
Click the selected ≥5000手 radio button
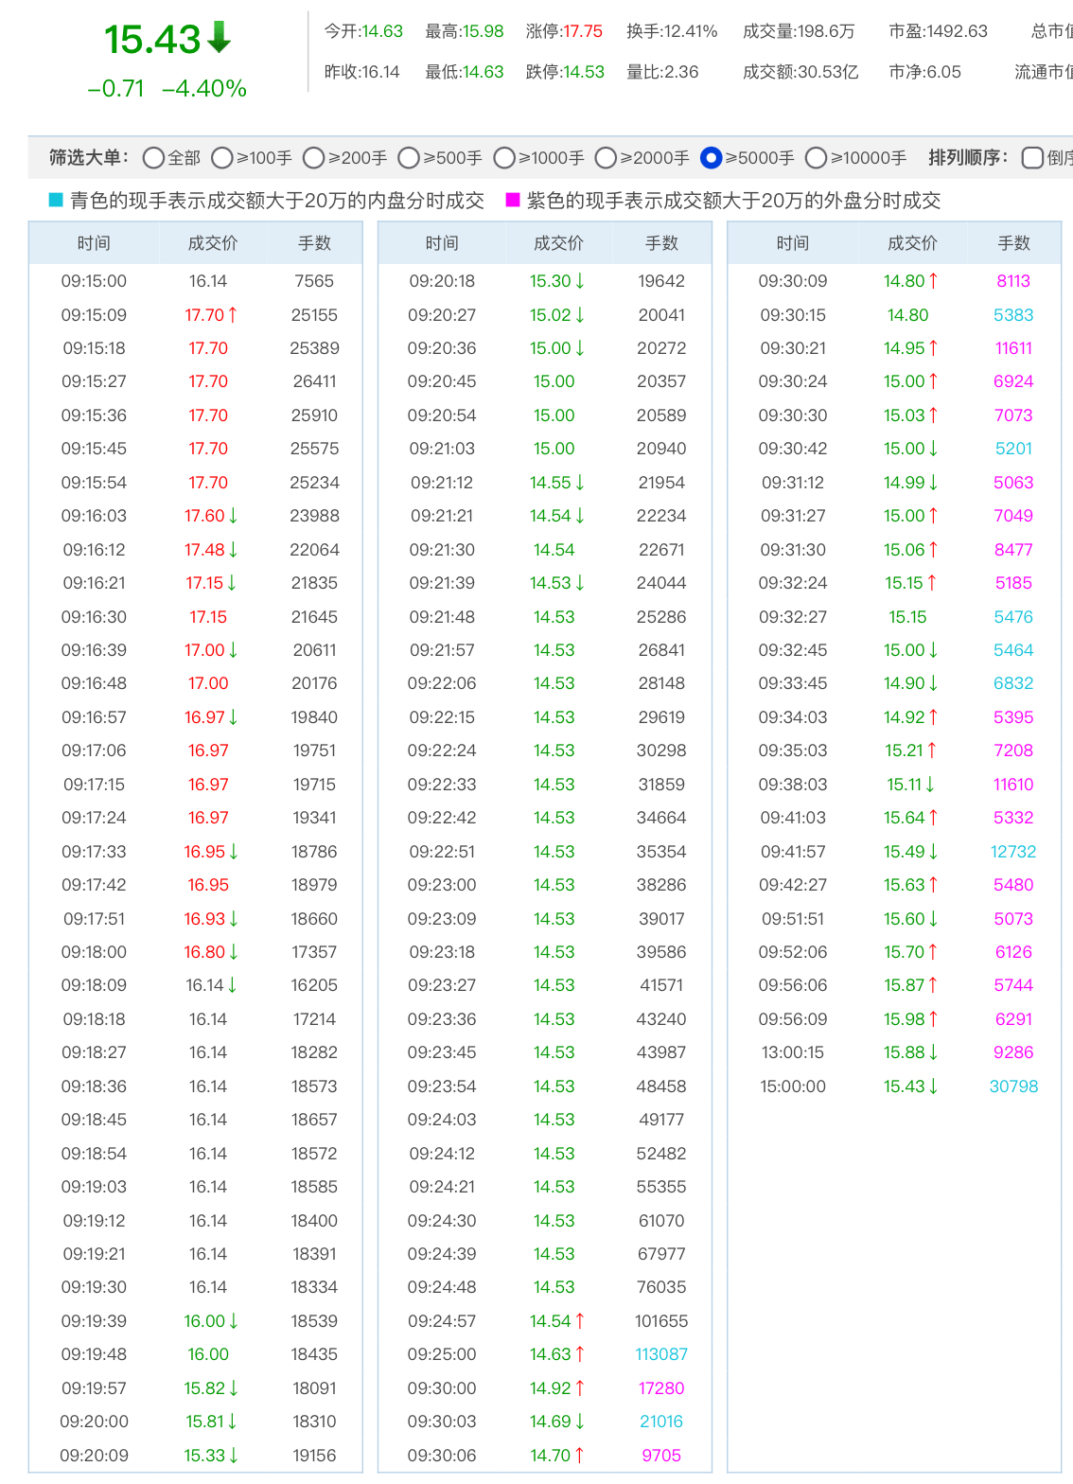(712, 158)
